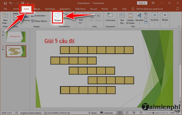Screen dimensions: 182x115
Task: Switch to Normal view
Action: 120,113
